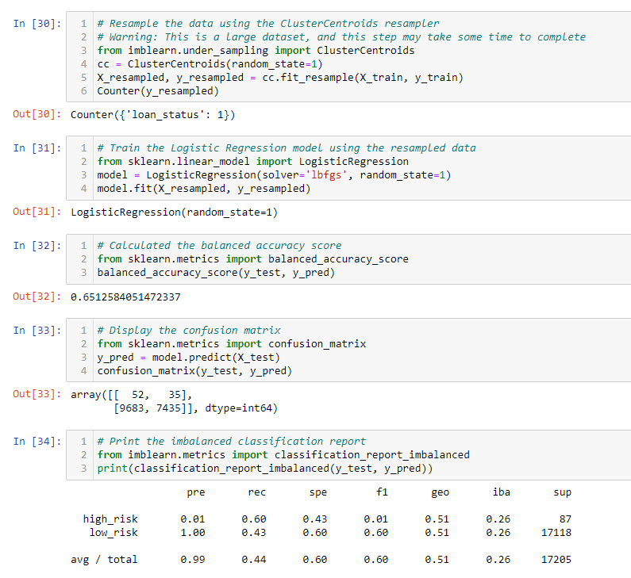The image size is (631, 578).
Task: Click 'from sklearn.linear_model import' line
Action: 252,162
